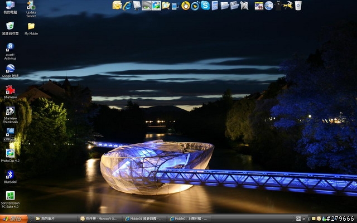Launch the Google 地球 desktop shortcut
Viewport: 357px width, 223px height.
[10, 71]
